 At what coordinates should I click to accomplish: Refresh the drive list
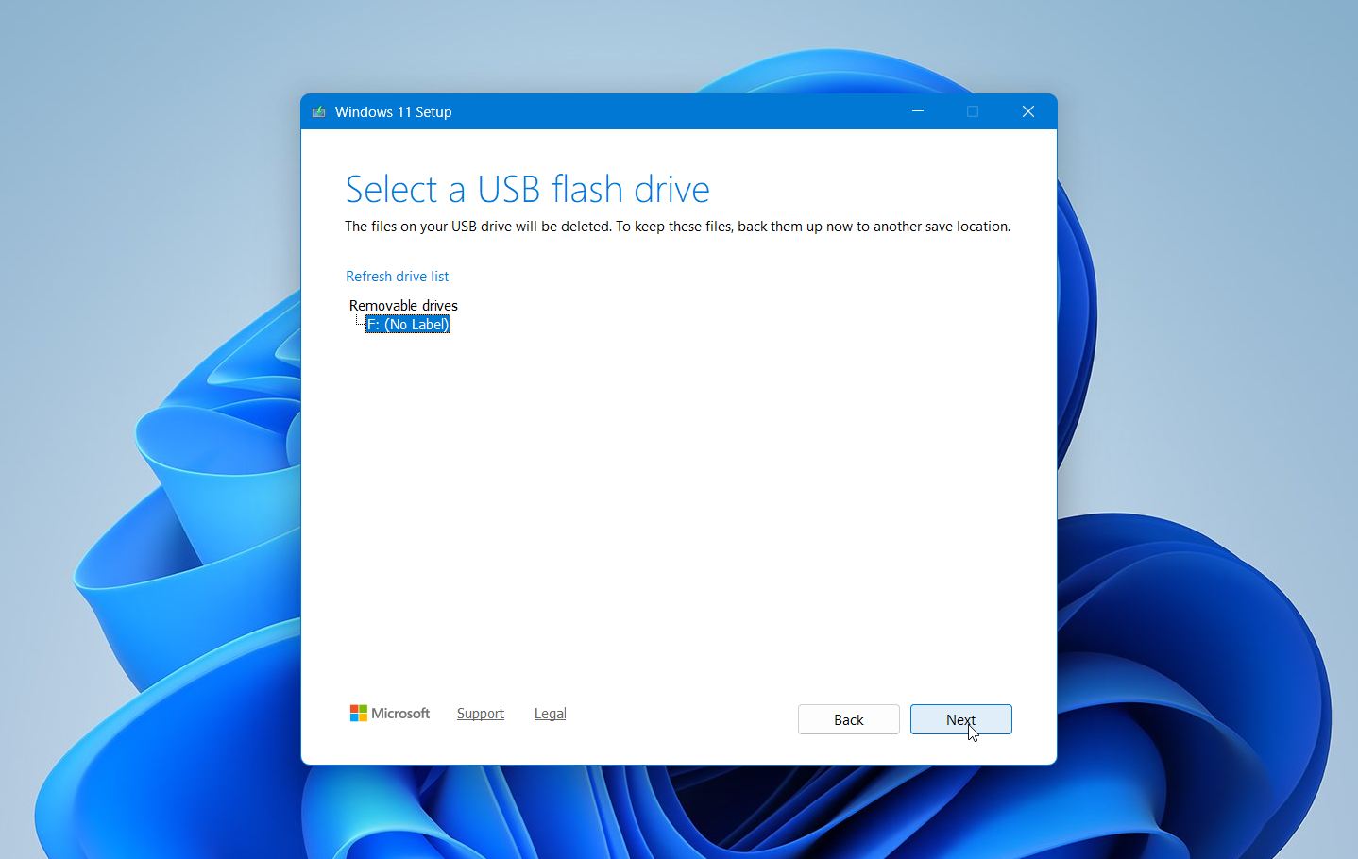point(397,277)
